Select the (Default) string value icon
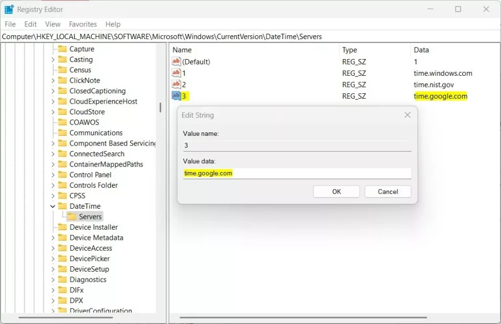This screenshot has width=501, height=324. [x=176, y=62]
